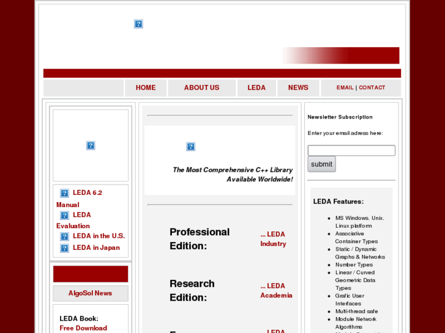Click the MS Windows, Unix, Linux platform item
Screen dimensions: 445x333
[359, 222]
